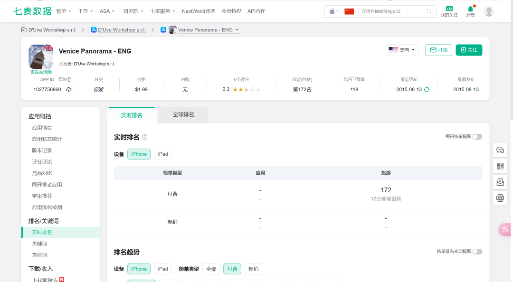Click the feedback inbox floating icon
Image resolution: width=513 pixels, height=282 pixels.
500,182
